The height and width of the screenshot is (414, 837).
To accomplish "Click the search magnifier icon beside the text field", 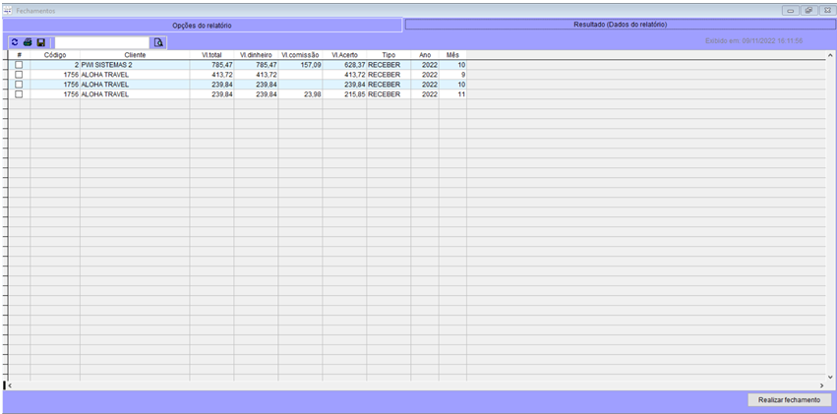I will (x=158, y=42).
